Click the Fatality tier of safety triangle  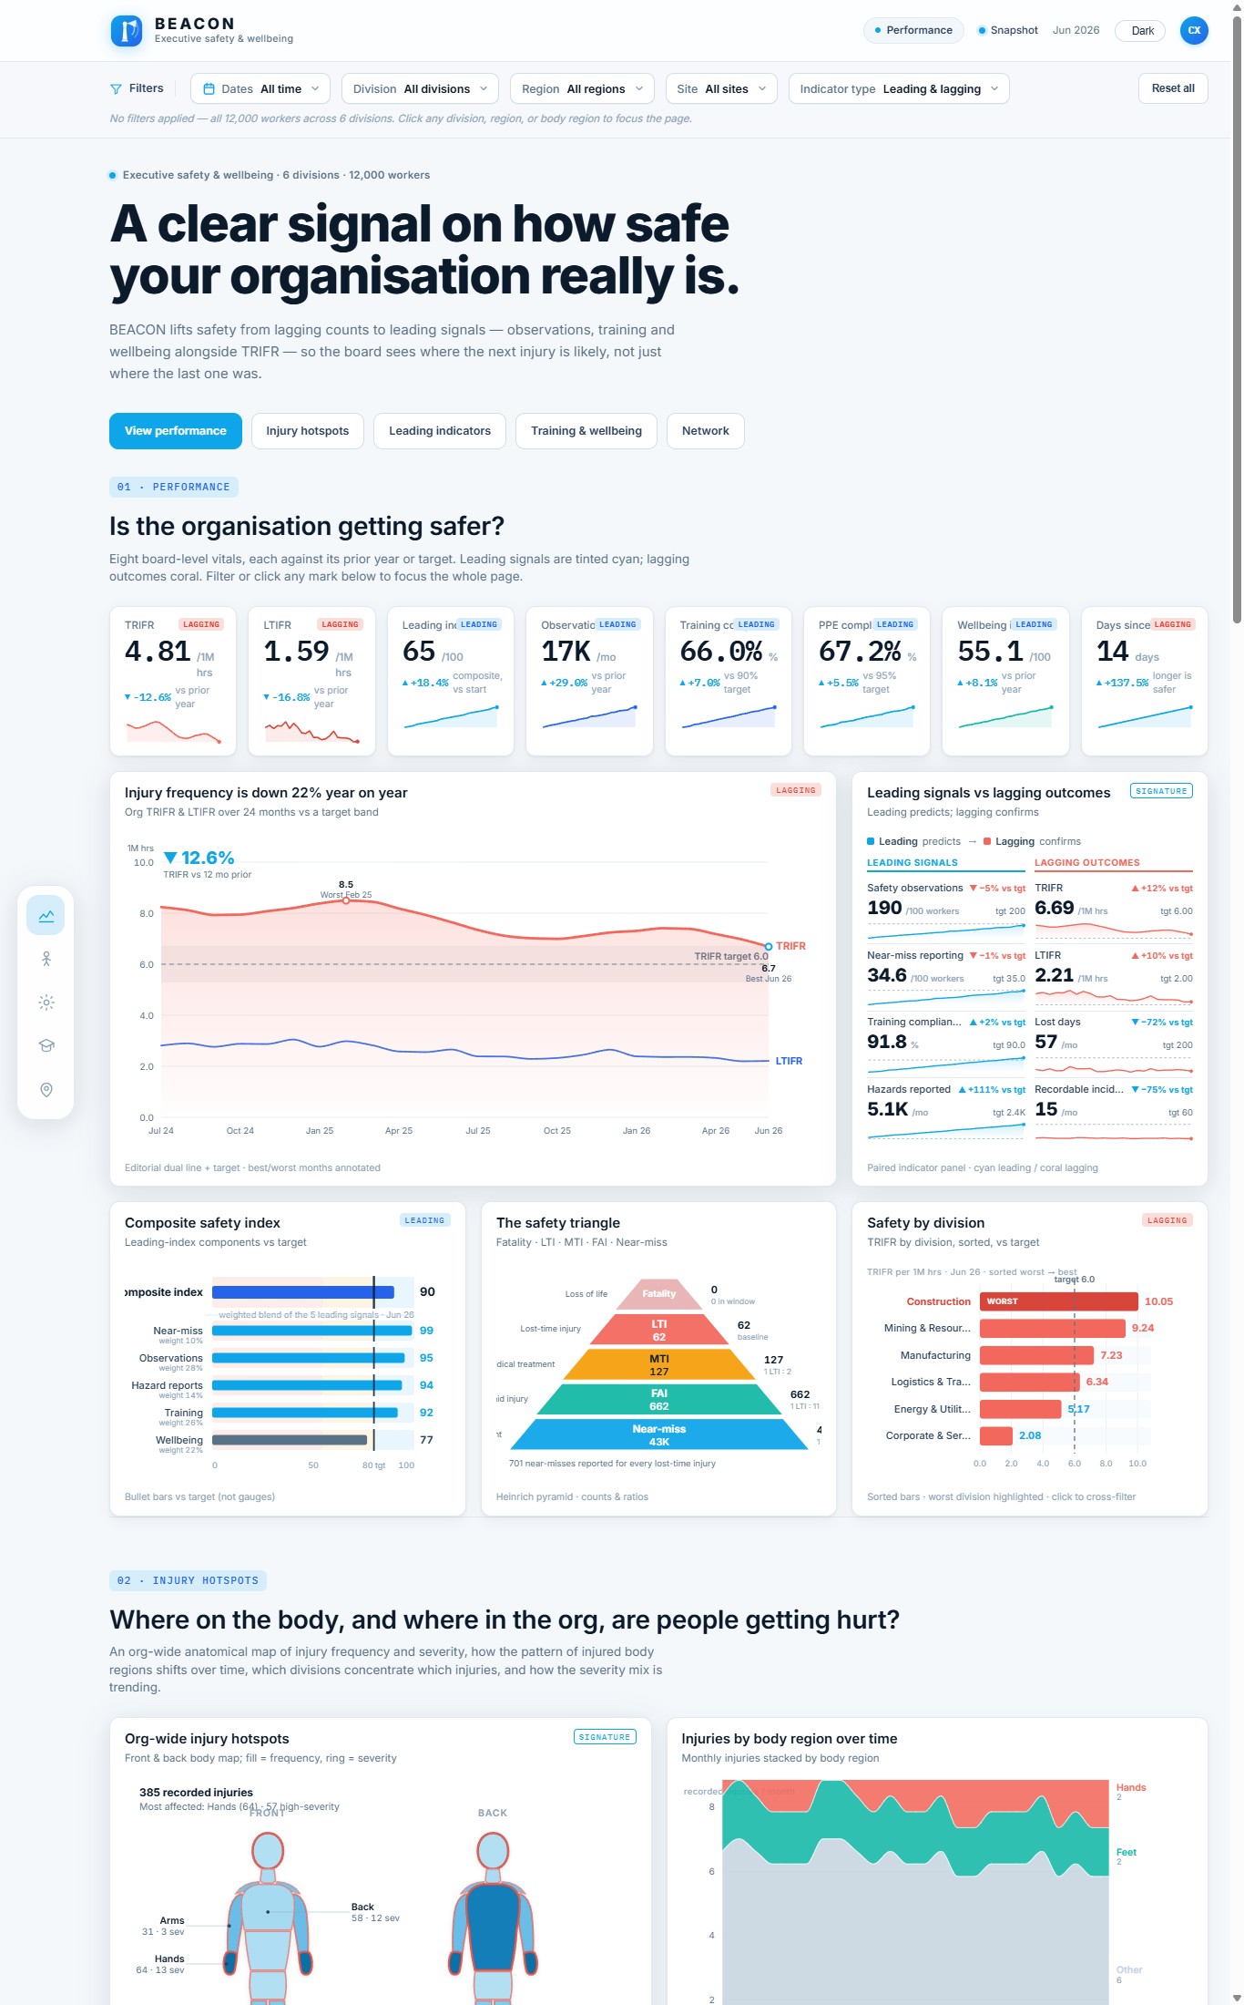click(x=659, y=1294)
